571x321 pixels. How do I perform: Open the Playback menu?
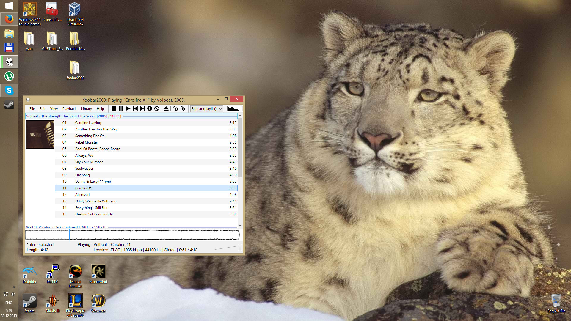pyautogui.click(x=69, y=109)
